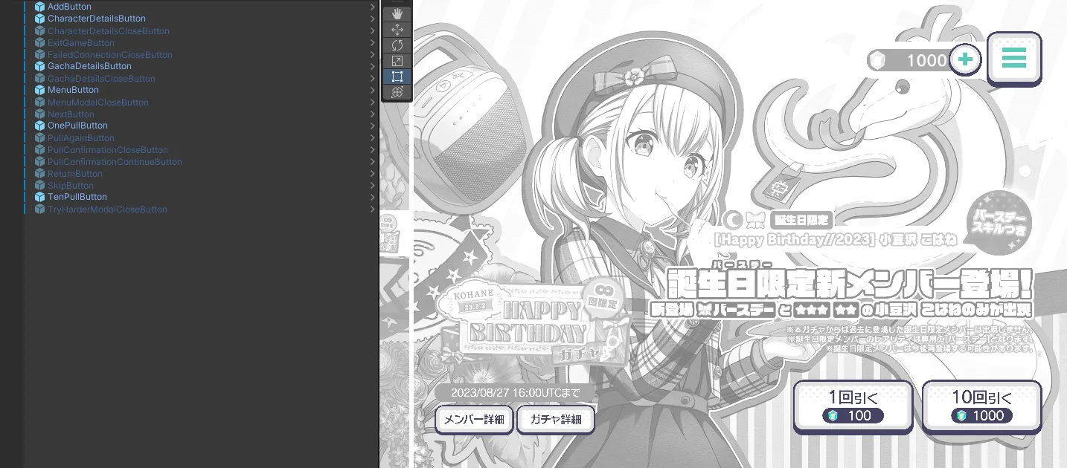Open the MenuButton prefab chevron
Screen dimensions: 1067x468
[x=372, y=90]
